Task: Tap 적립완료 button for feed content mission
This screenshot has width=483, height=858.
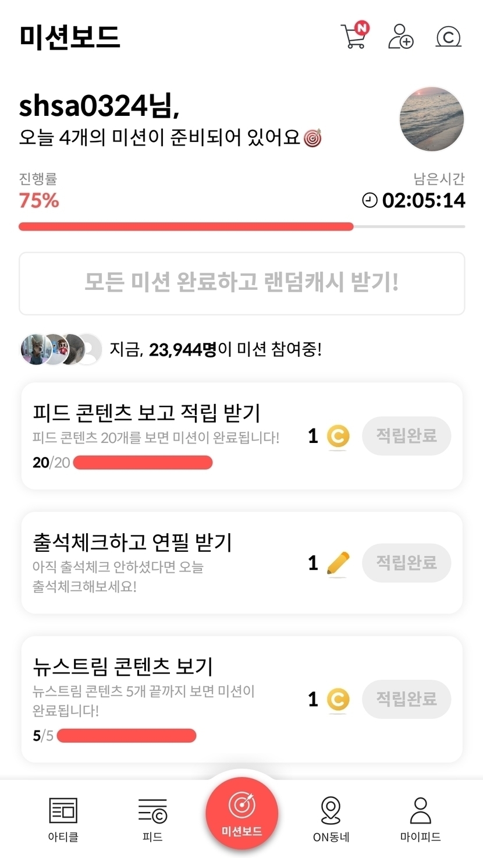Action: pos(406,436)
